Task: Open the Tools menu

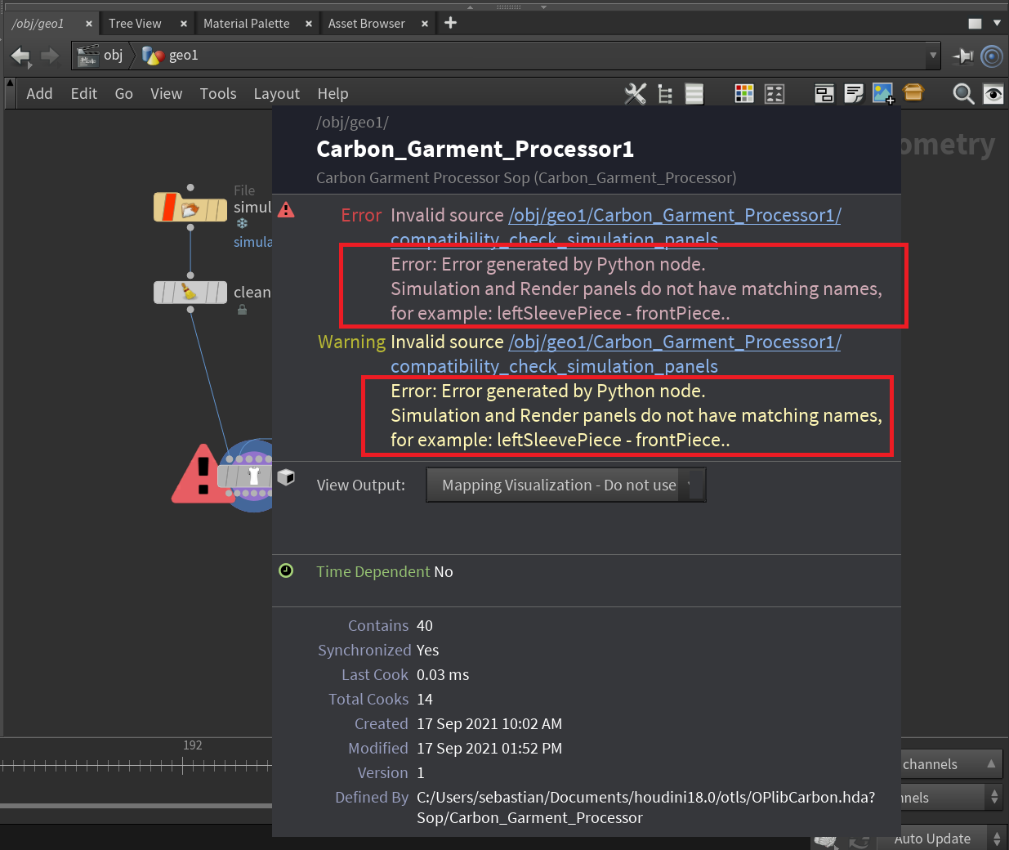Action: [x=218, y=94]
